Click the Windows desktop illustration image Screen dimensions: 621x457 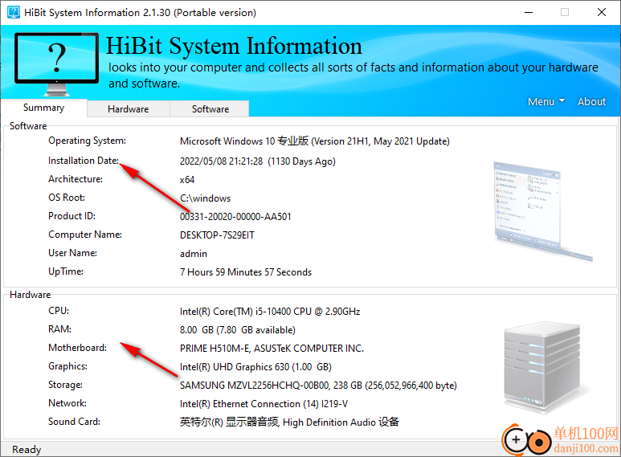click(542, 211)
